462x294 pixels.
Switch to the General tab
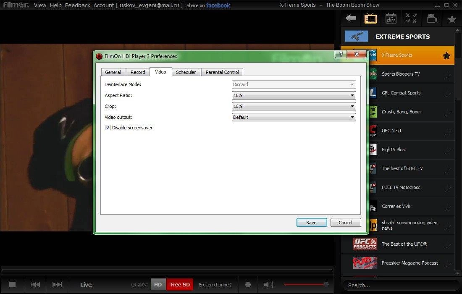[x=113, y=72]
